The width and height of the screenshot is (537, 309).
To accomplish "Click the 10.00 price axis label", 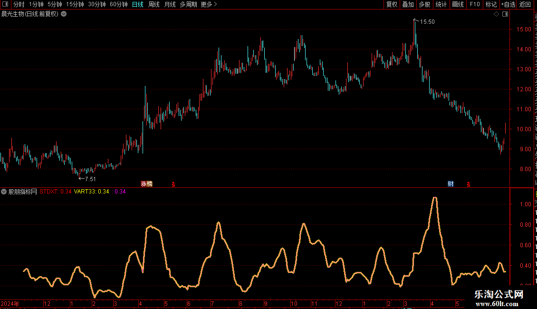I will 524,129.
